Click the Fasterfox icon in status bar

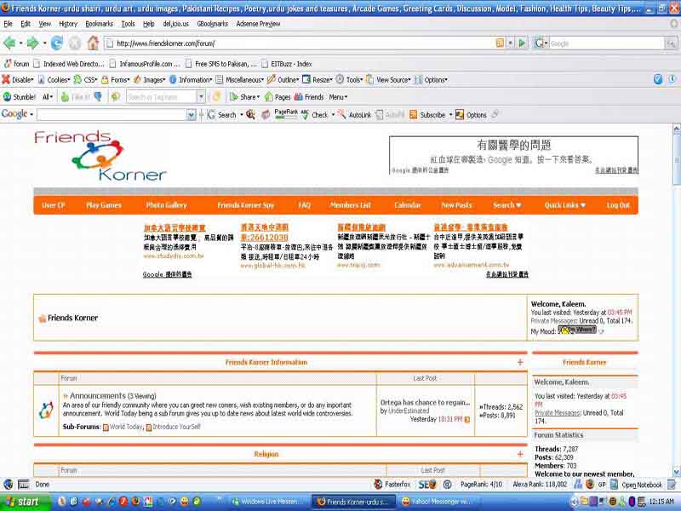coord(392,484)
